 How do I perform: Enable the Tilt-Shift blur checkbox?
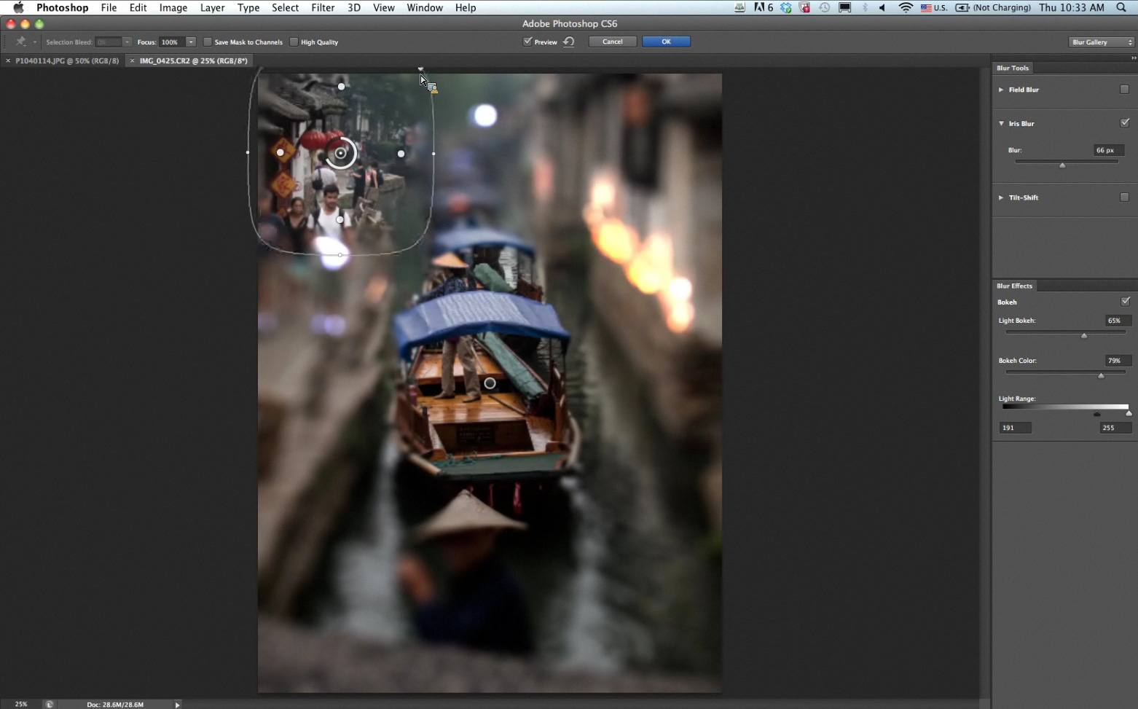click(x=1124, y=197)
